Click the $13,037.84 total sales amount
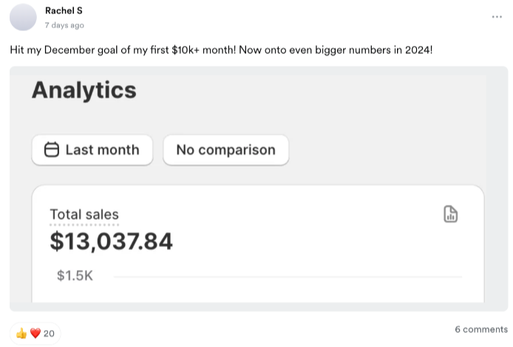The image size is (513, 347). 112,240
